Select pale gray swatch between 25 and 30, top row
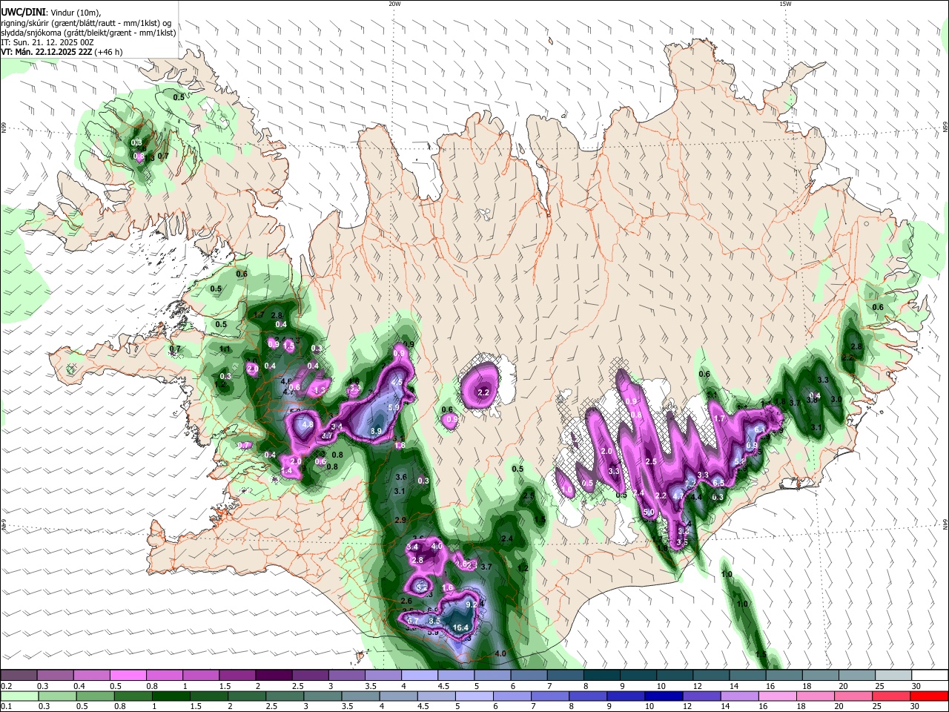 (893, 675)
